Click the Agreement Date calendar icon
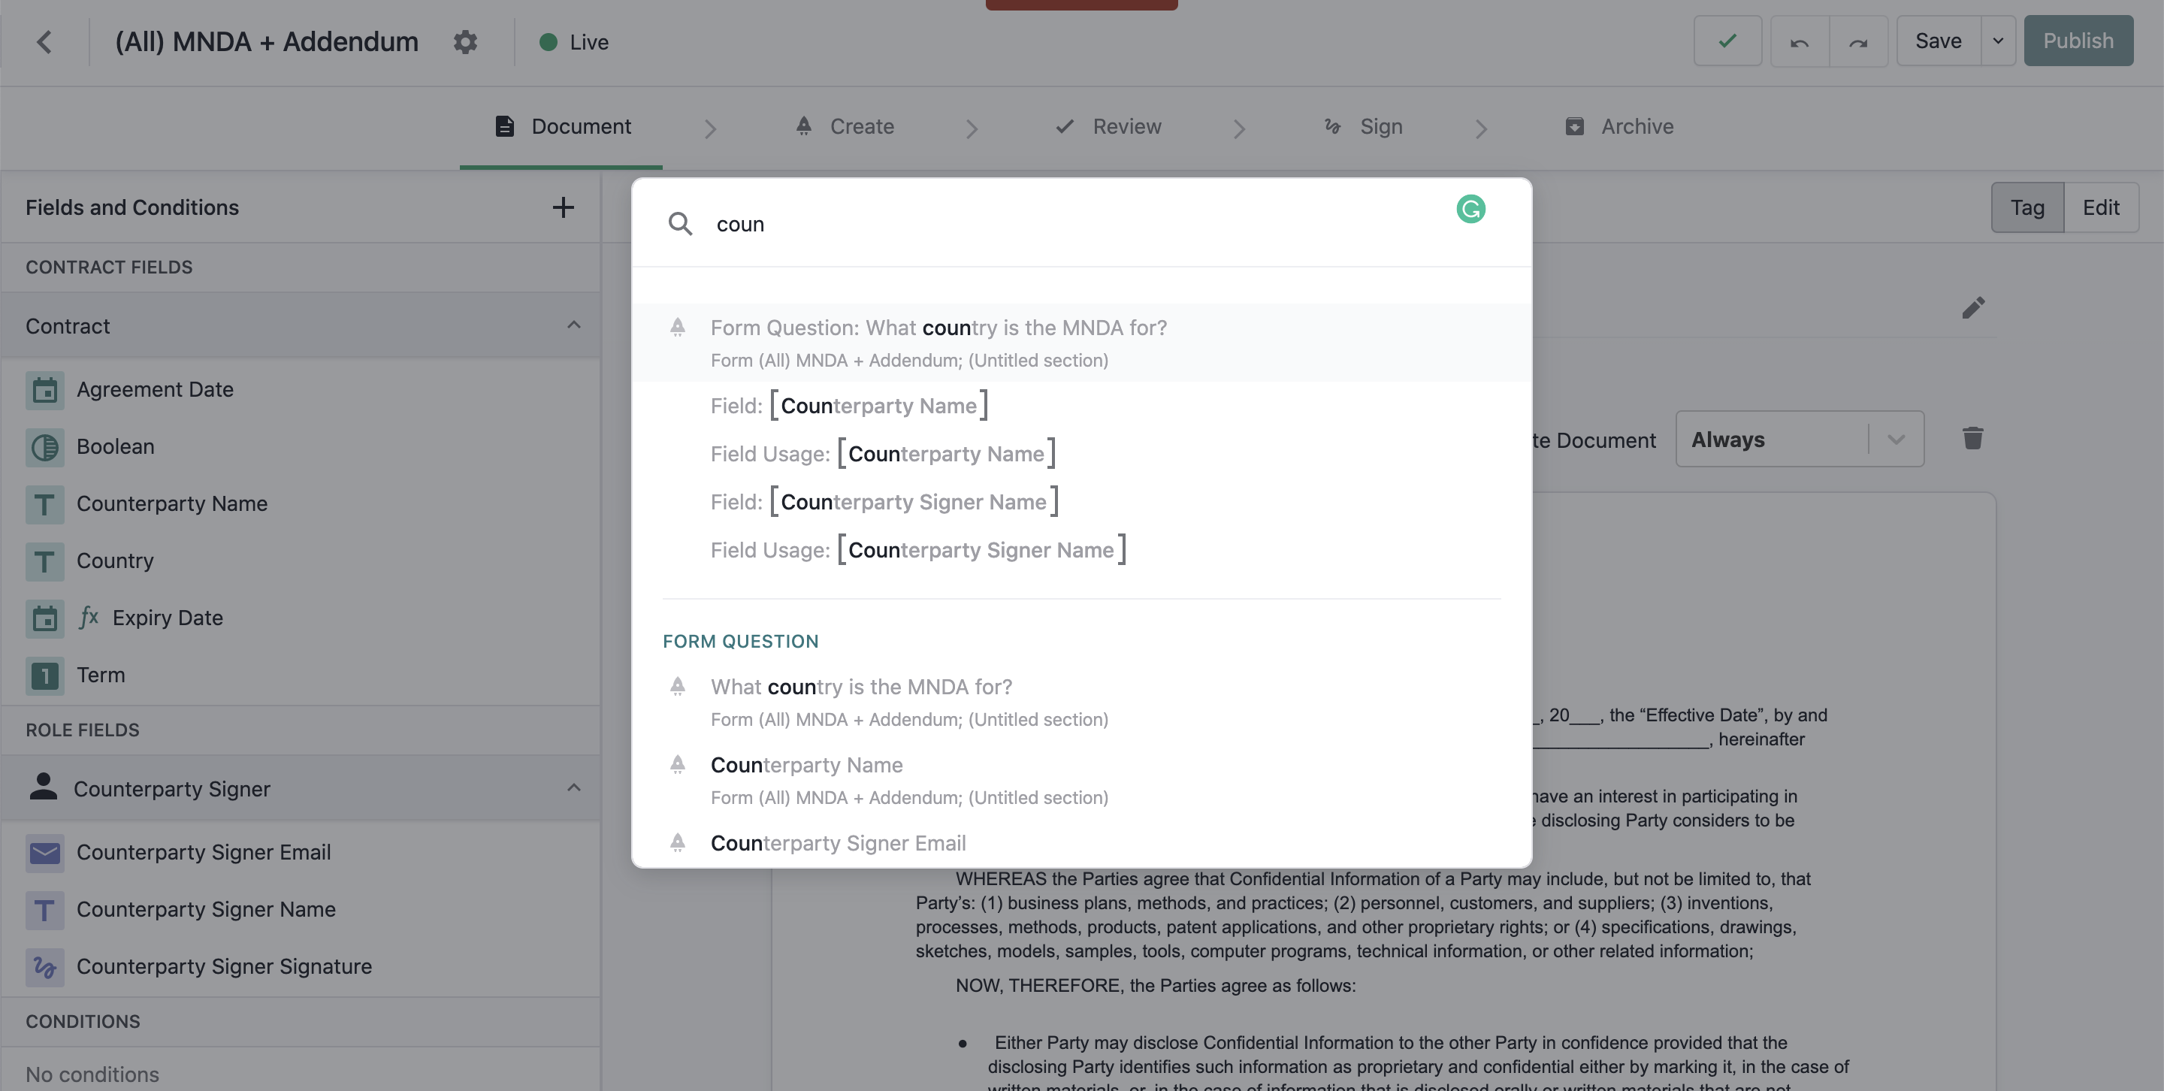The height and width of the screenshot is (1091, 2164). tap(44, 390)
